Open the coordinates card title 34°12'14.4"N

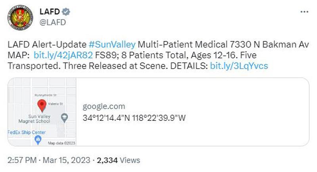click(134, 118)
